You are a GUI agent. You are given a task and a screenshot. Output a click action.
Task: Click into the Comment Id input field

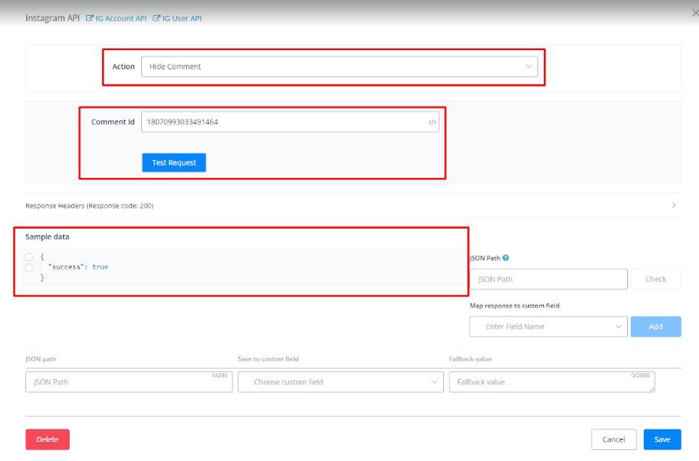(282, 122)
